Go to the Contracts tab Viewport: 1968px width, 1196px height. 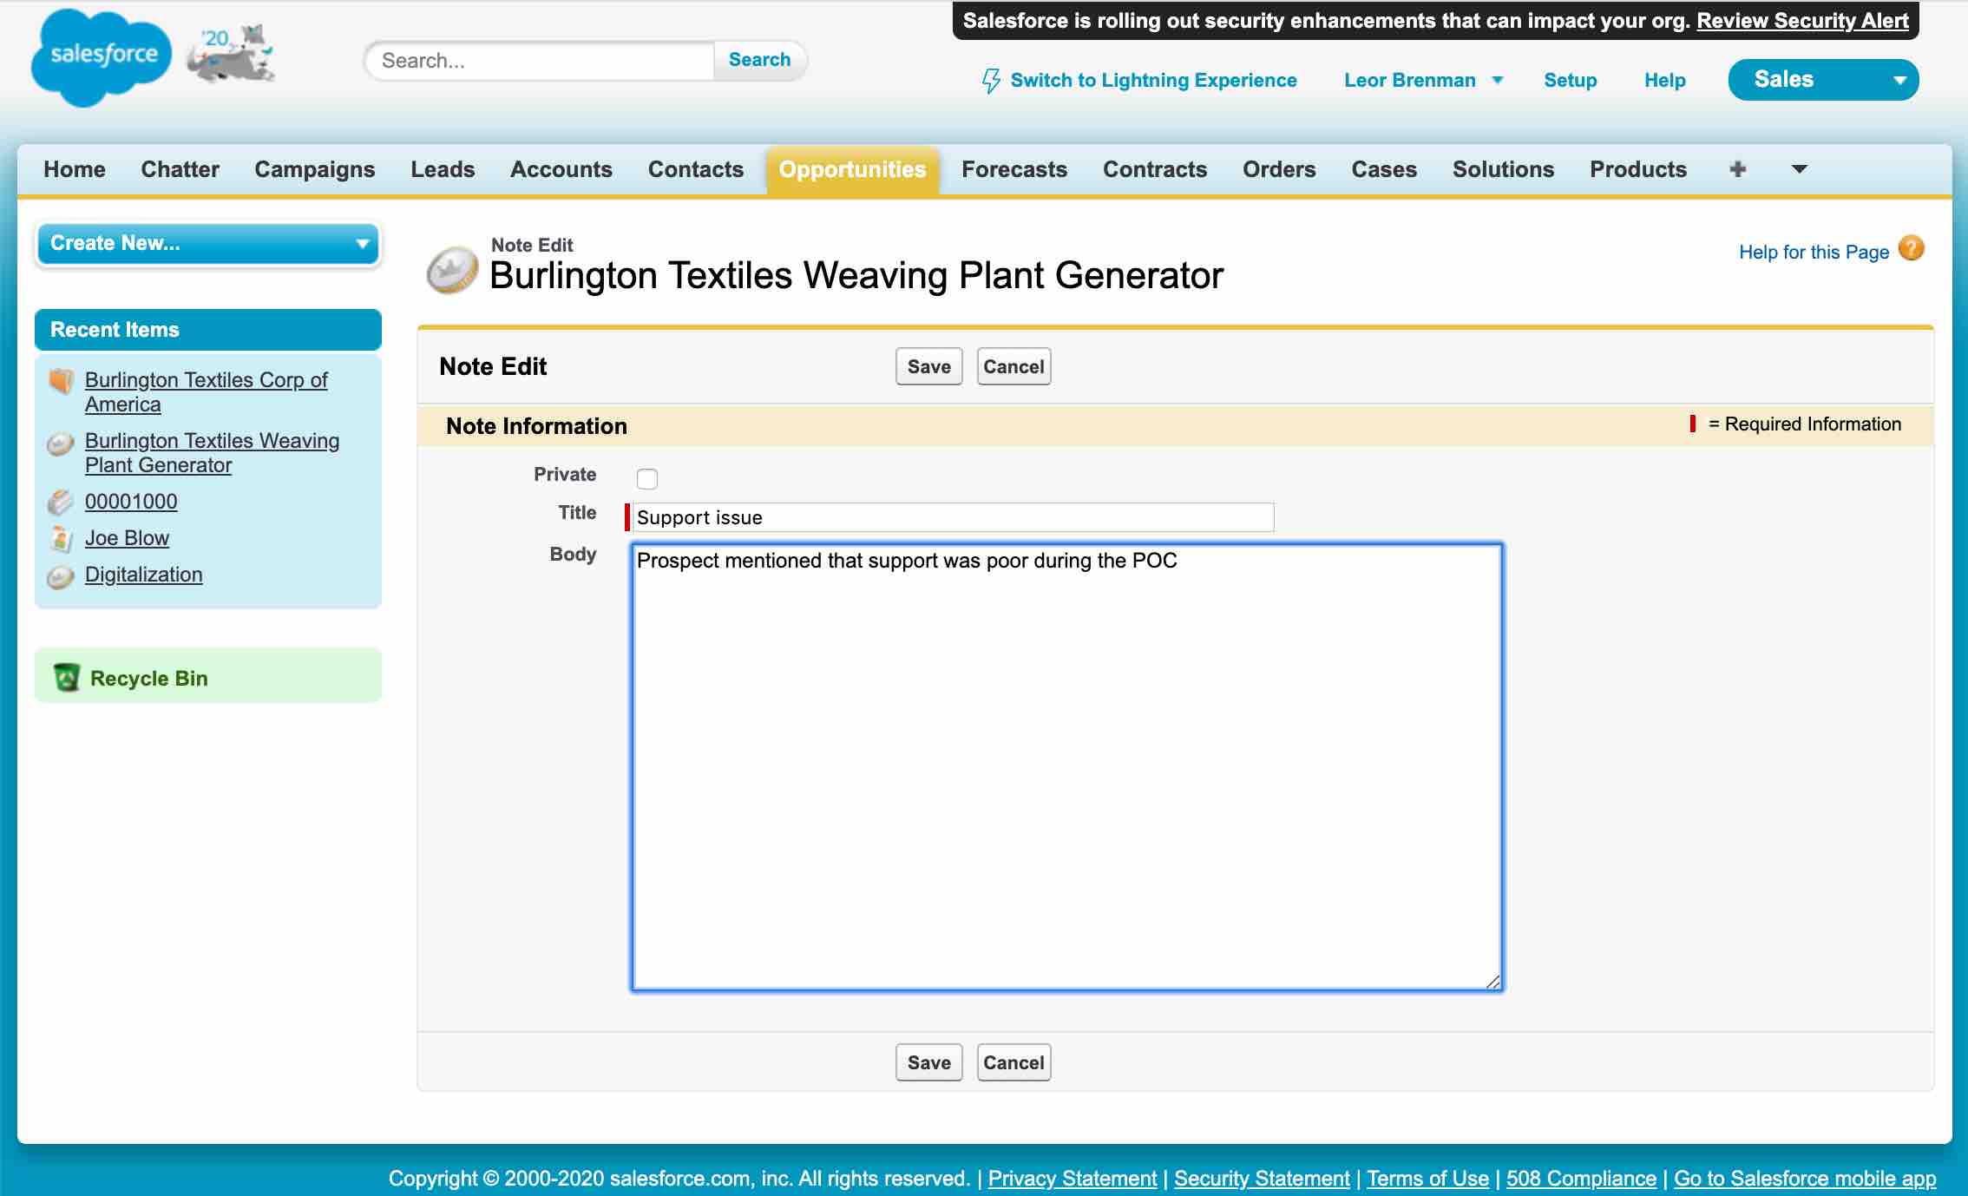[1155, 169]
